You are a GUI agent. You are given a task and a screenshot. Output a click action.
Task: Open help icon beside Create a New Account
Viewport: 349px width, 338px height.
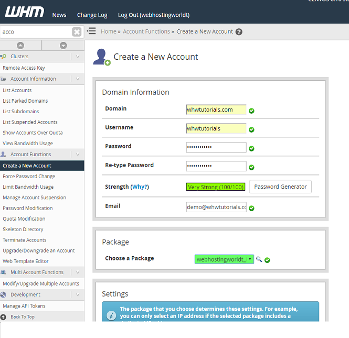[x=239, y=32]
